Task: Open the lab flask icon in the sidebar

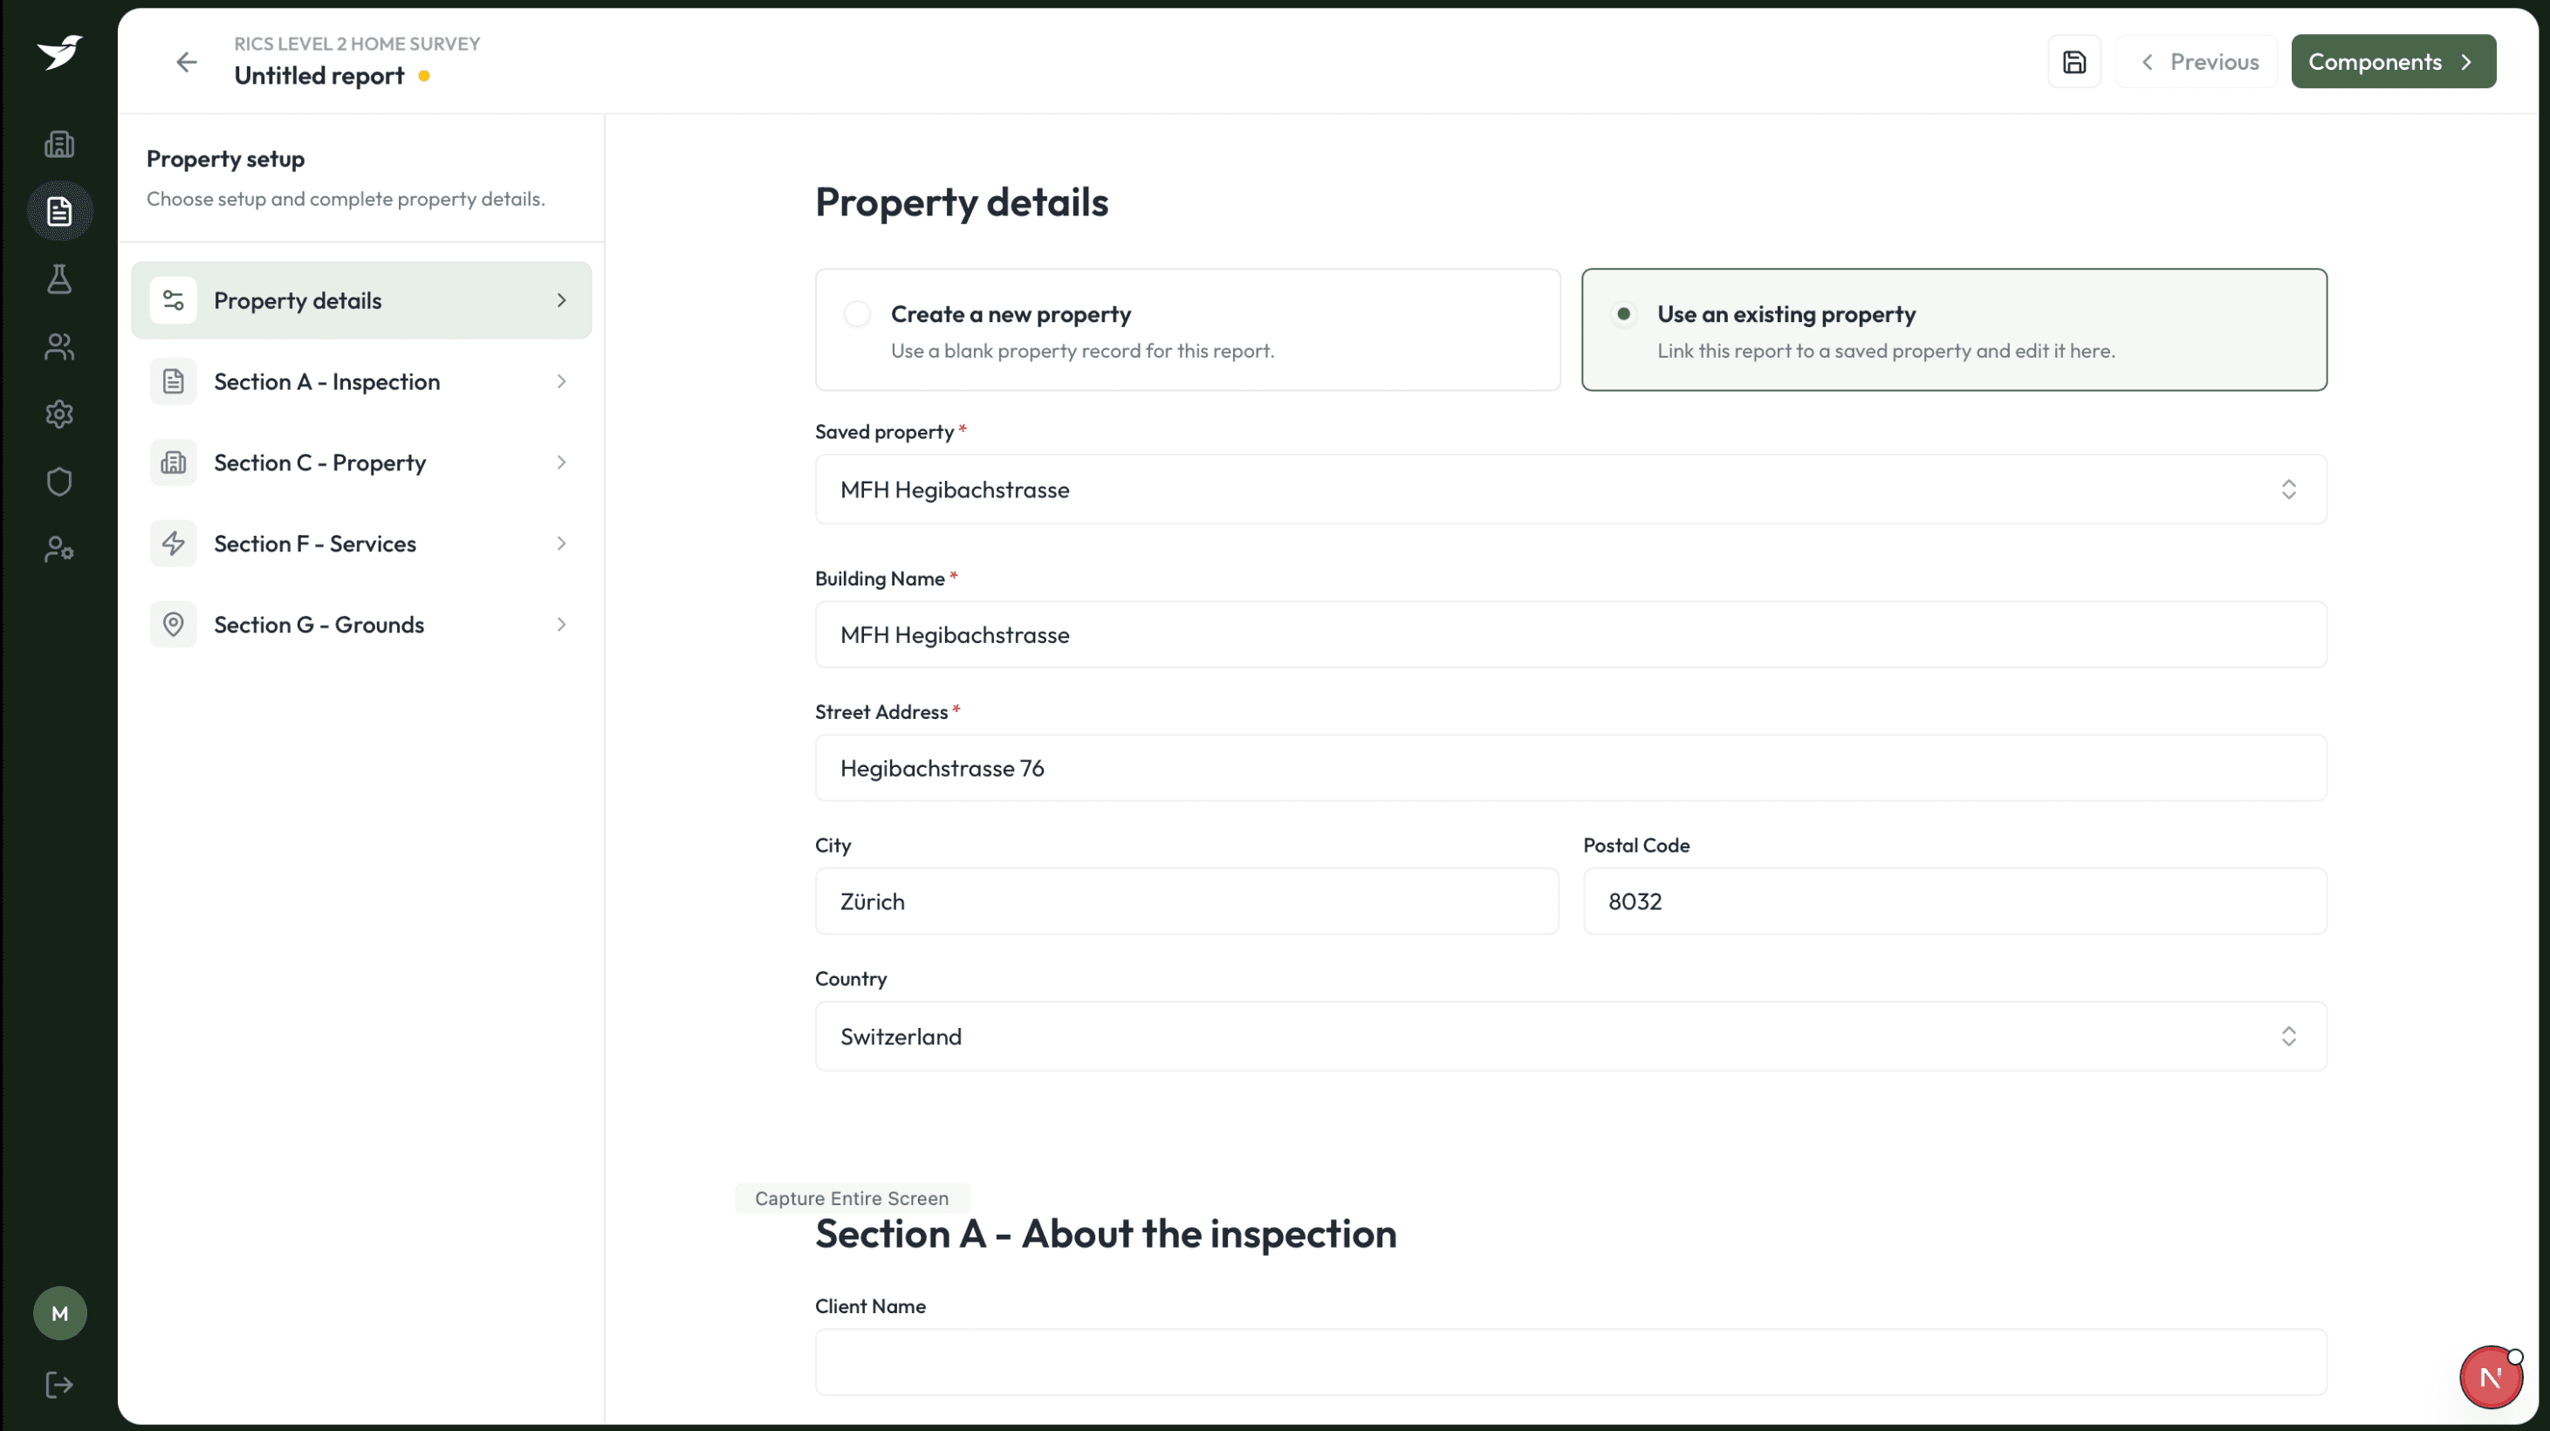Action: 59,279
